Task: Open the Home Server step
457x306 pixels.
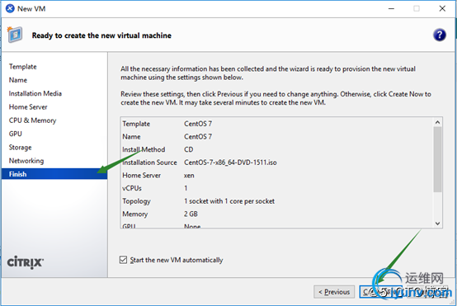Action: pos(28,107)
